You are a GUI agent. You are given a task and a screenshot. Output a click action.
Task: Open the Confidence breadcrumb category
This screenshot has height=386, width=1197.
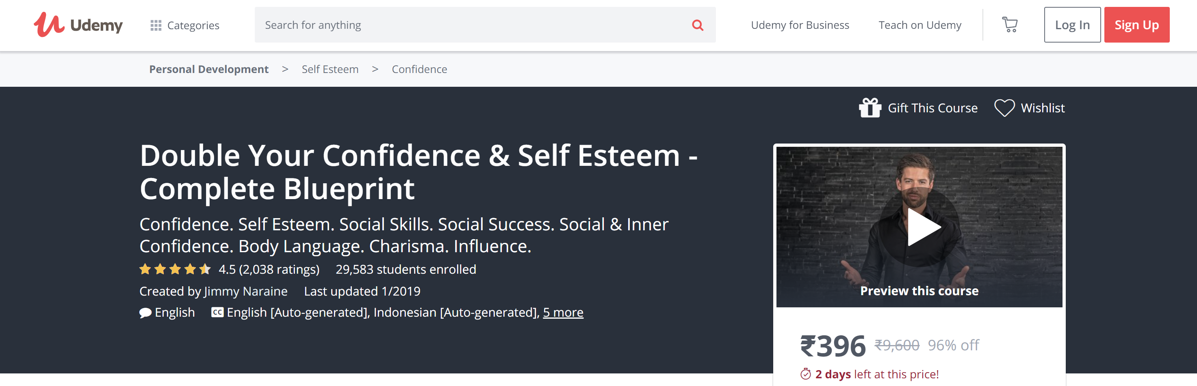pyautogui.click(x=419, y=69)
